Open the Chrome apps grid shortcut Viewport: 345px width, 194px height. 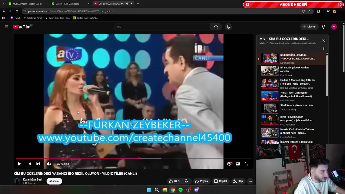[4, 18]
